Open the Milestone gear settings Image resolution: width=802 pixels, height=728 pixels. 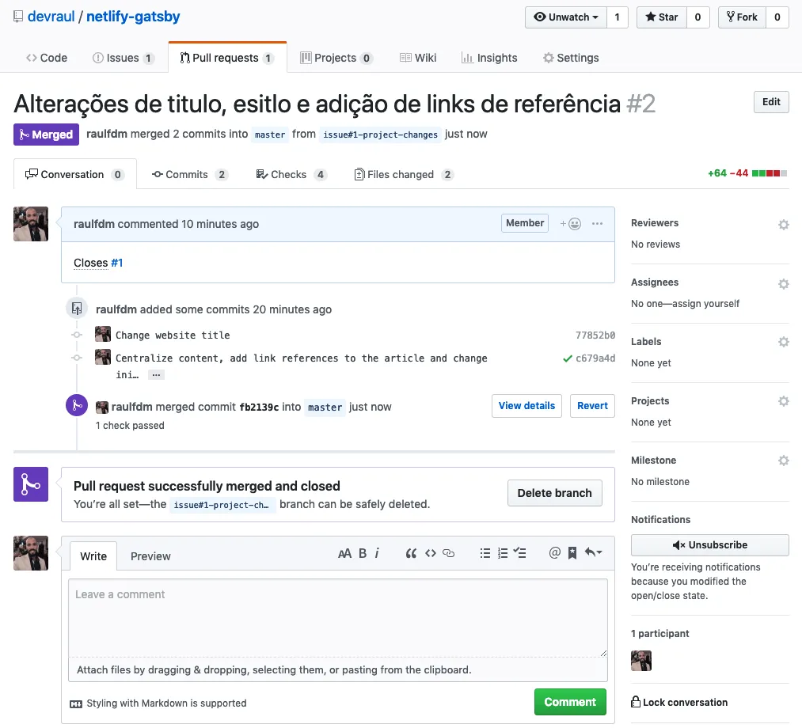coord(784,460)
